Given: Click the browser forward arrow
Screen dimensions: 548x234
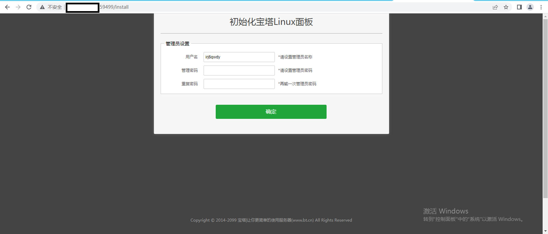Looking at the screenshot, I should tap(18, 7).
